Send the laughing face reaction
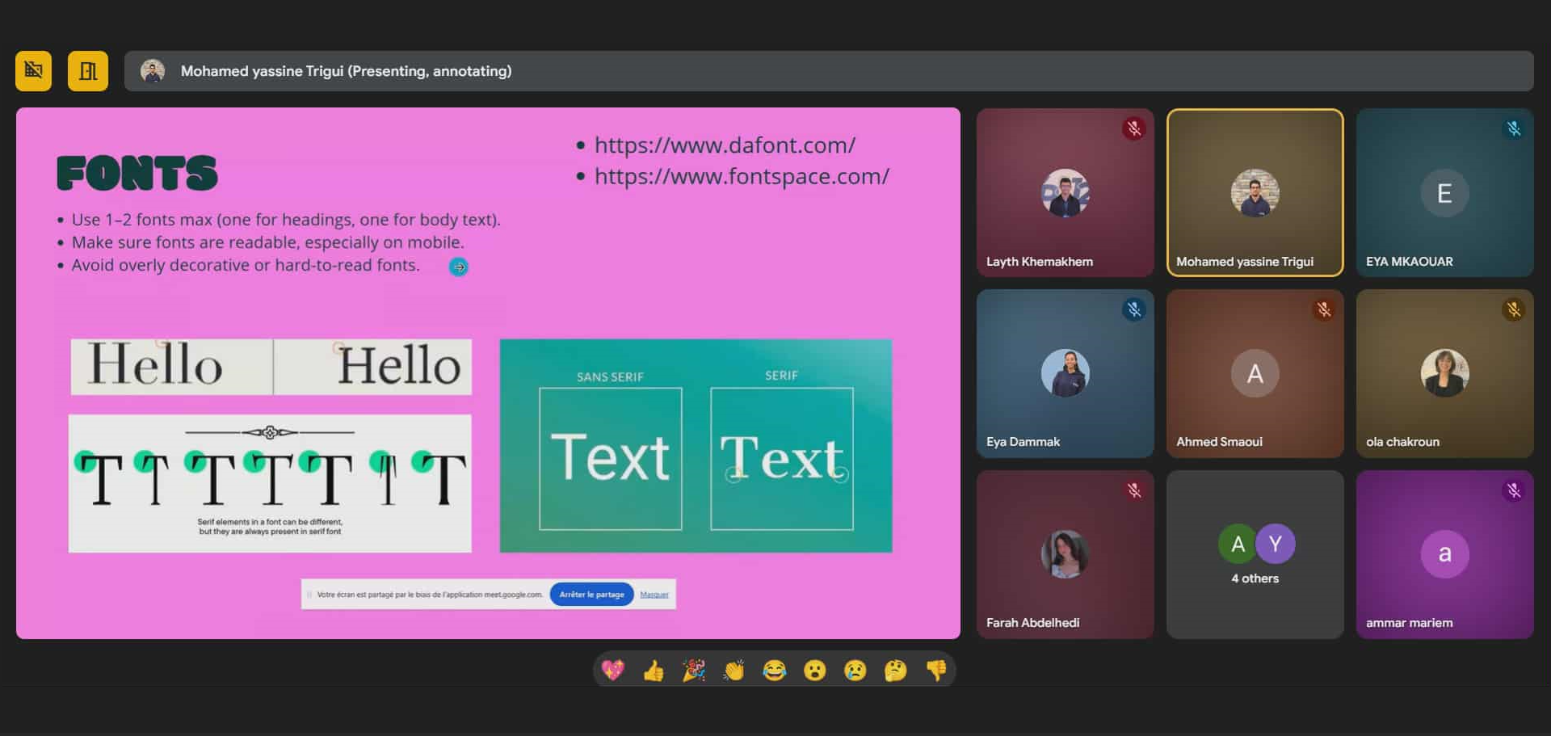Screen dimensions: 1551x736 pos(775,671)
